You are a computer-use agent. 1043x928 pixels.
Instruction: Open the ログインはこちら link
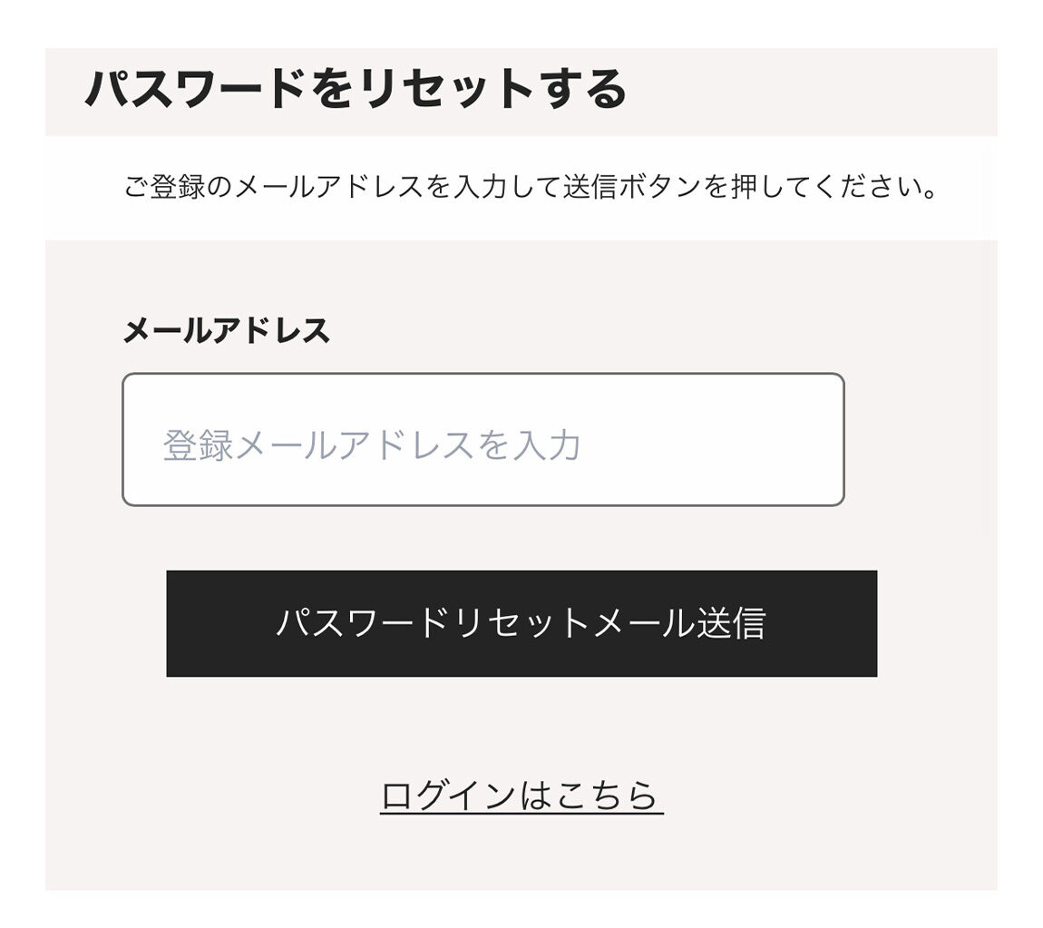click(521, 796)
